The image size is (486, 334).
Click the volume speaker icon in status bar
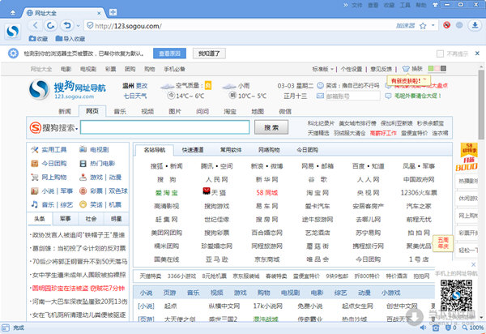(x=423, y=328)
